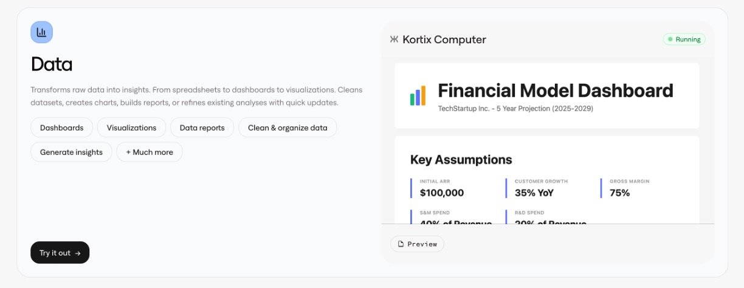Click the Gross Margin 75% value
Image resolution: width=744 pixels, height=288 pixels.
(619, 193)
